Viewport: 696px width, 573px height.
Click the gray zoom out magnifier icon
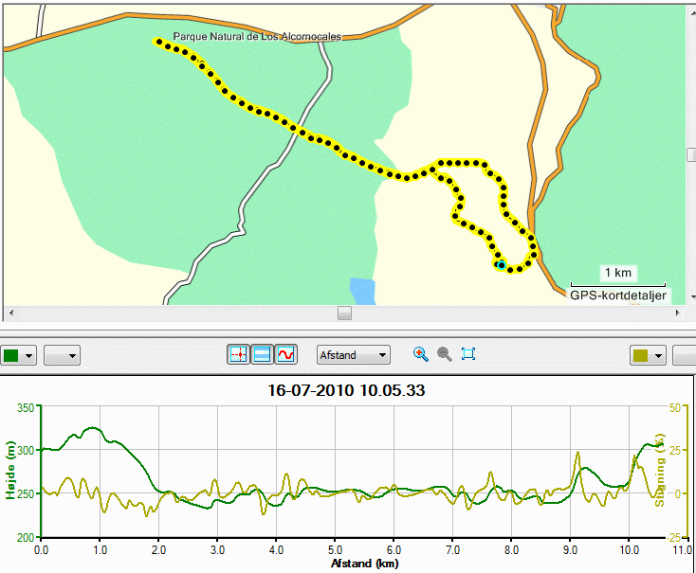[x=445, y=354]
